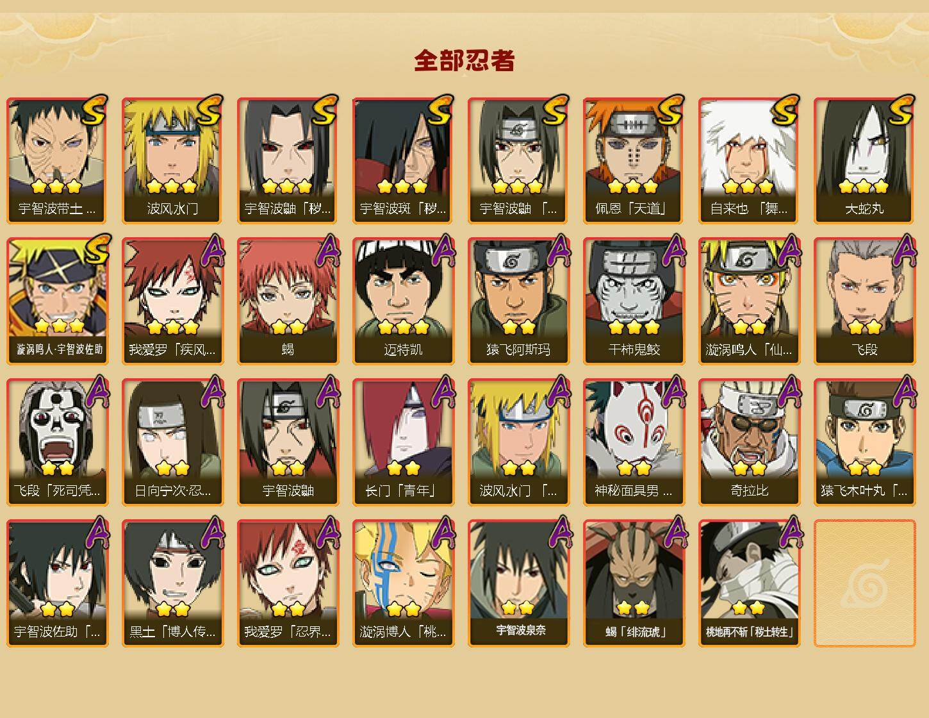Click the 黑土「博人传...」 ninja card
Viewport: 929px width, 718px height.
pos(173,583)
